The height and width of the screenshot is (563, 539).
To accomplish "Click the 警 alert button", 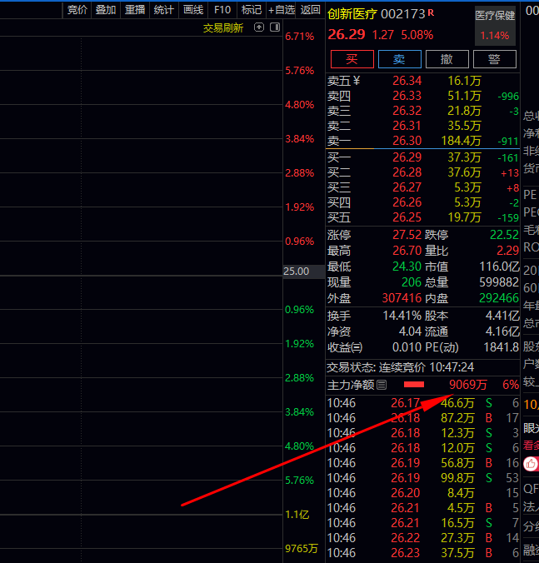I will [495, 59].
